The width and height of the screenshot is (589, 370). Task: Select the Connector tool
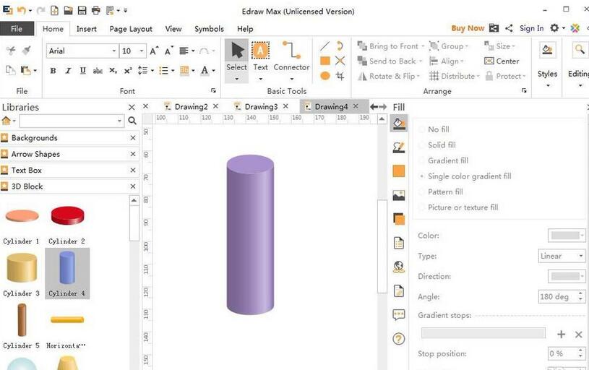click(x=291, y=61)
